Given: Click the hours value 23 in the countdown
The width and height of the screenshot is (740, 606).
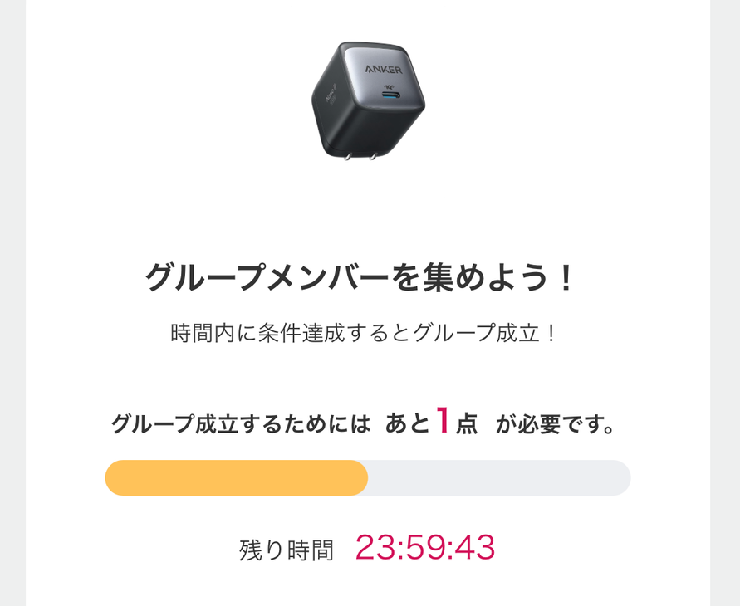Looking at the screenshot, I should 375,548.
